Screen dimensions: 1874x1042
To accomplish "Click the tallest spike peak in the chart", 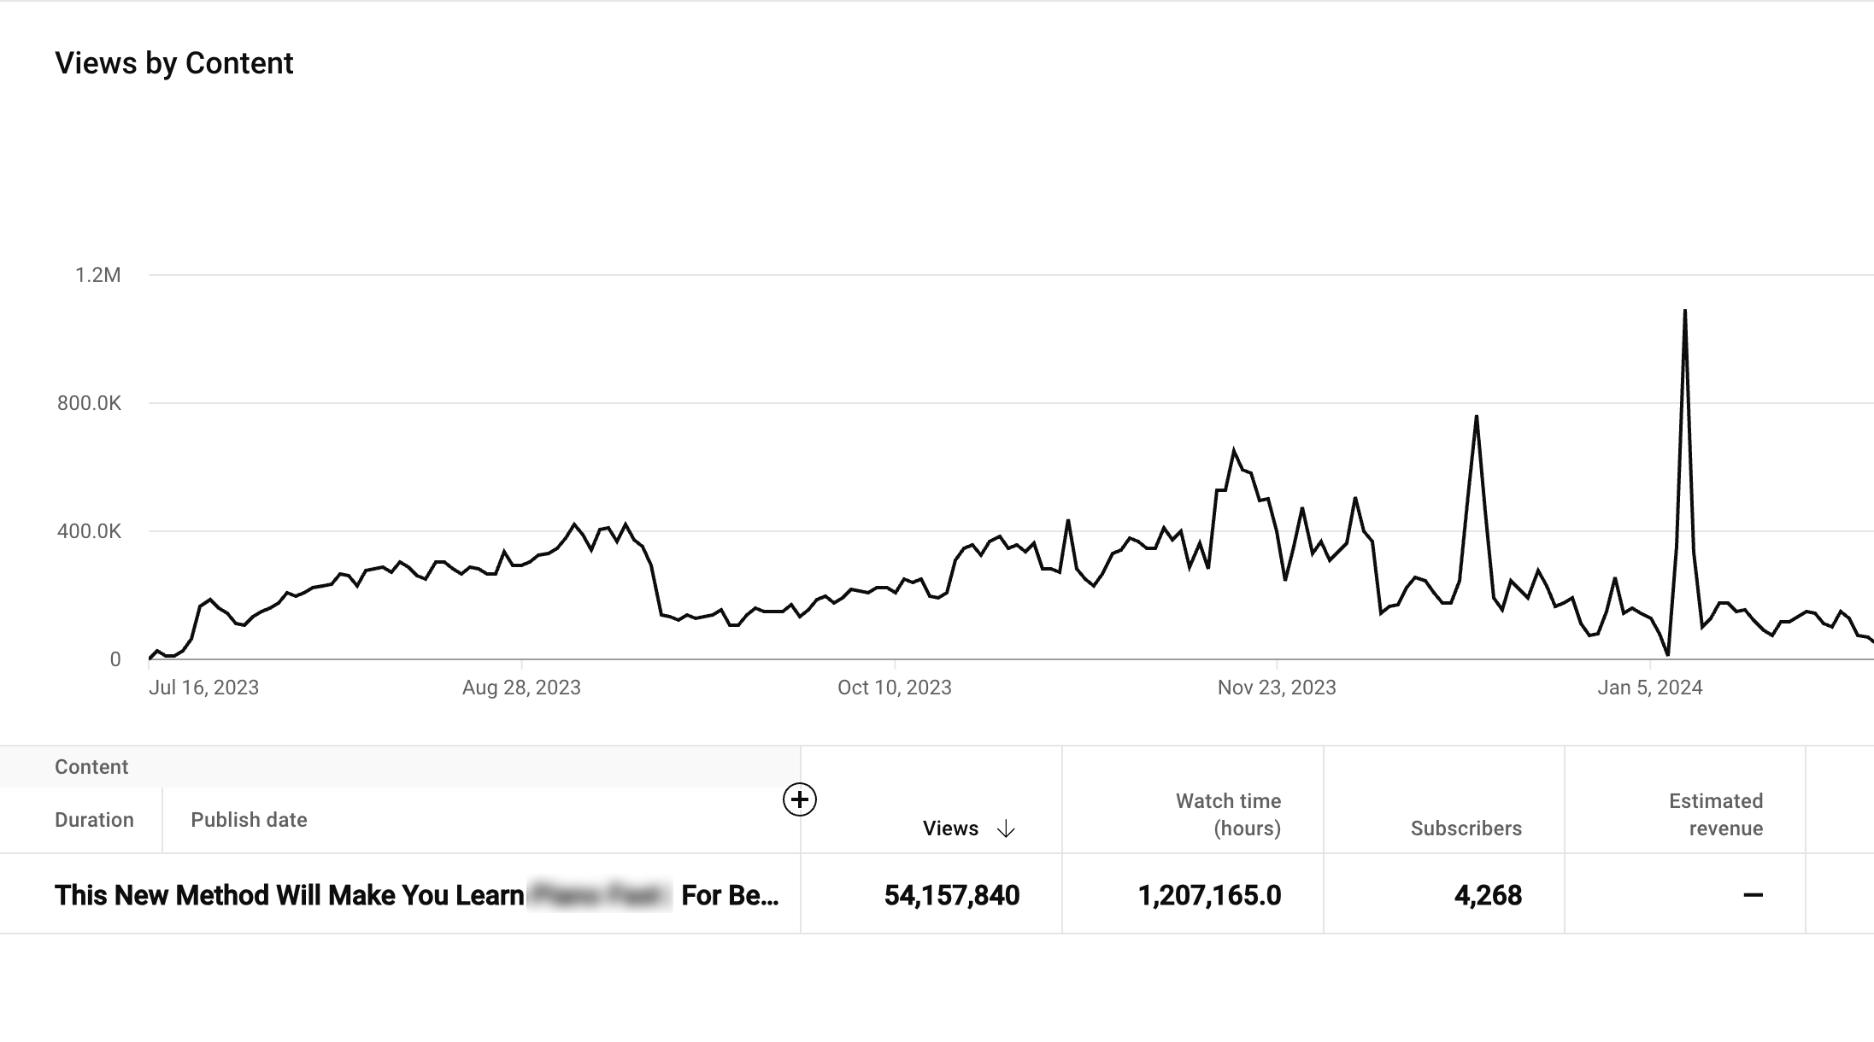I will coord(1684,312).
